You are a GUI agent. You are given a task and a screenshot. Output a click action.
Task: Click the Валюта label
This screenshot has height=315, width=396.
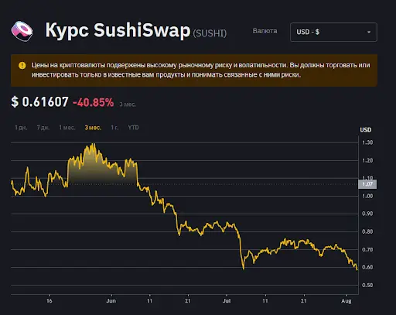(265, 31)
